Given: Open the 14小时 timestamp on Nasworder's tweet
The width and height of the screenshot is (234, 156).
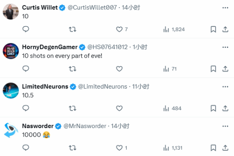Looking at the screenshot, I should coord(120,126).
